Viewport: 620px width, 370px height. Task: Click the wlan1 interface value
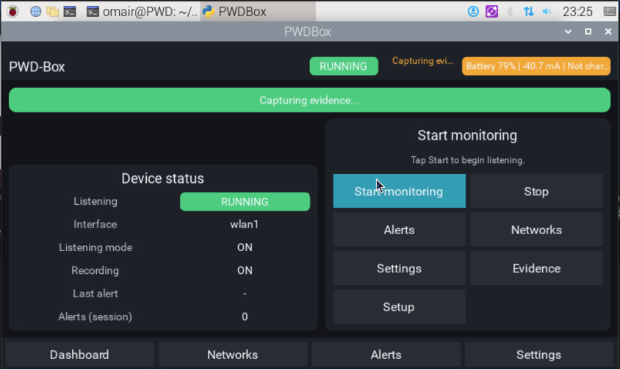pyautogui.click(x=245, y=224)
